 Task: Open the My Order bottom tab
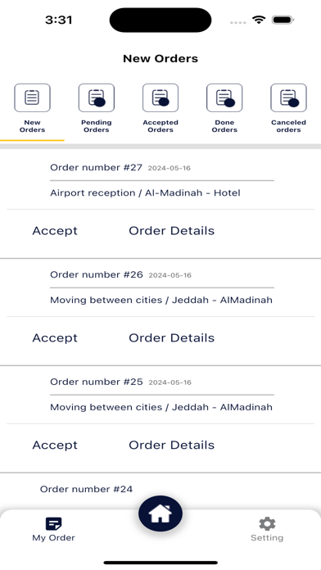point(53,530)
